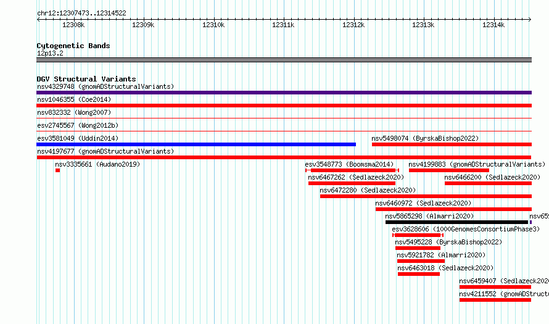Select the nsv1046355 (Coe2014) red bar

coord(284,106)
